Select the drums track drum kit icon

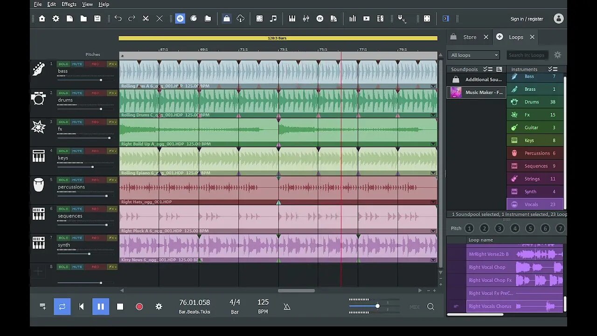[38, 98]
